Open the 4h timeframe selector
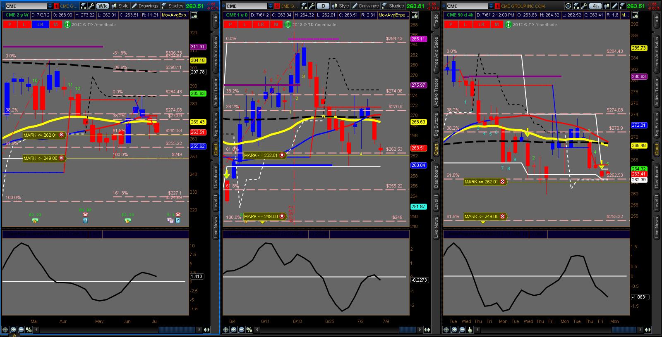The width and height of the screenshot is (662, 337). coord(595,6)
